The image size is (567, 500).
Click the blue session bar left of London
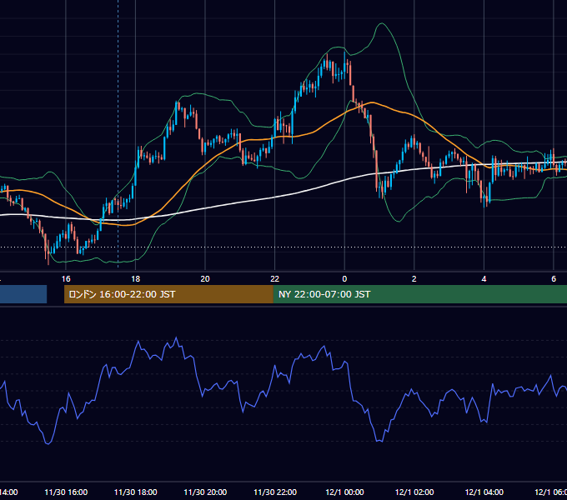23,294
